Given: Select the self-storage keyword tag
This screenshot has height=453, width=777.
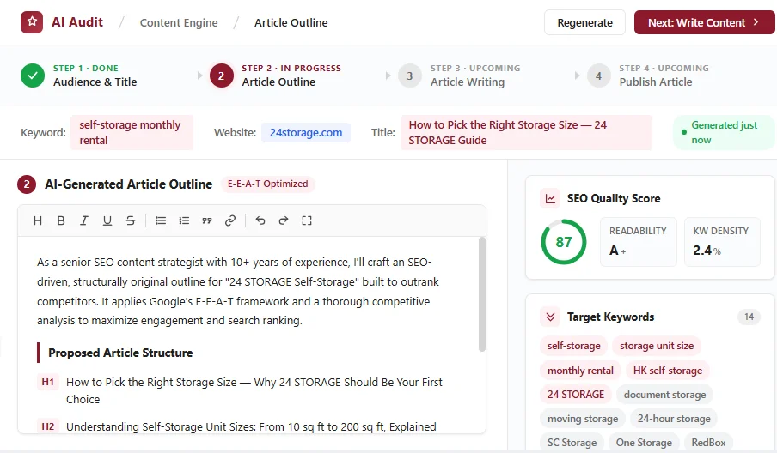Looking at the screenshot, I should tap(574, 346).
